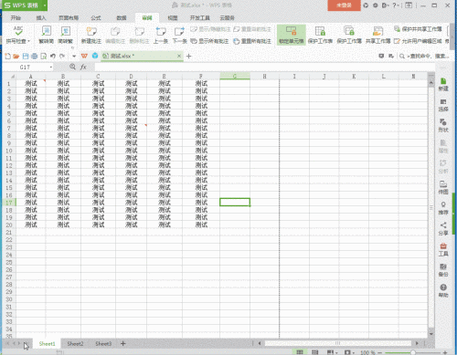
Task: Open Allow Users to Edit Ranges (允许用户编辑区域)
Action: (x=418, y=41)
